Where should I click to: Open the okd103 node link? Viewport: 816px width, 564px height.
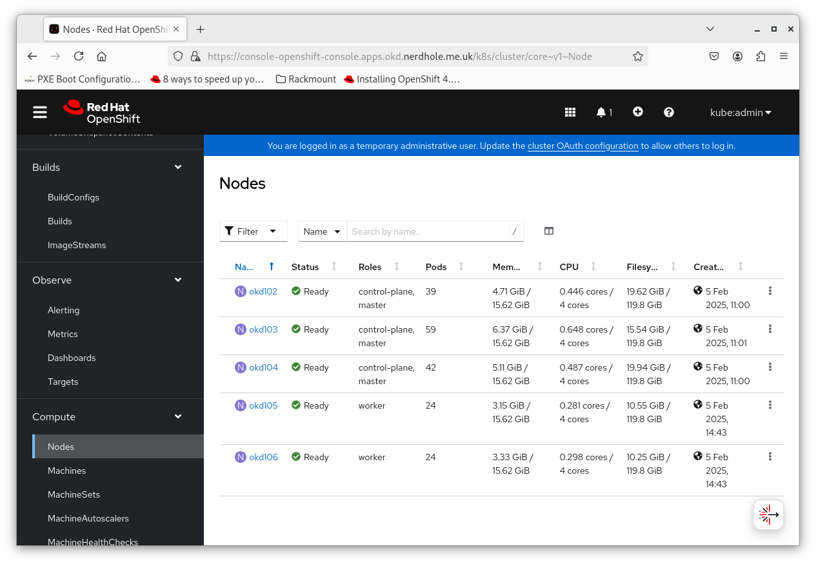[263, 329]
